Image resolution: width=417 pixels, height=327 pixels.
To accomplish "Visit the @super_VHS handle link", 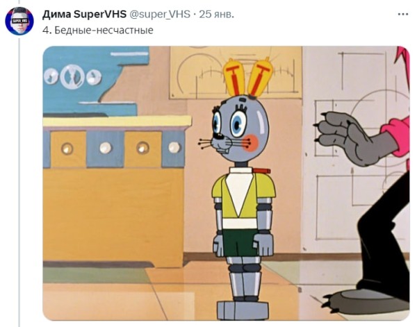I will [x=160, y=14].
